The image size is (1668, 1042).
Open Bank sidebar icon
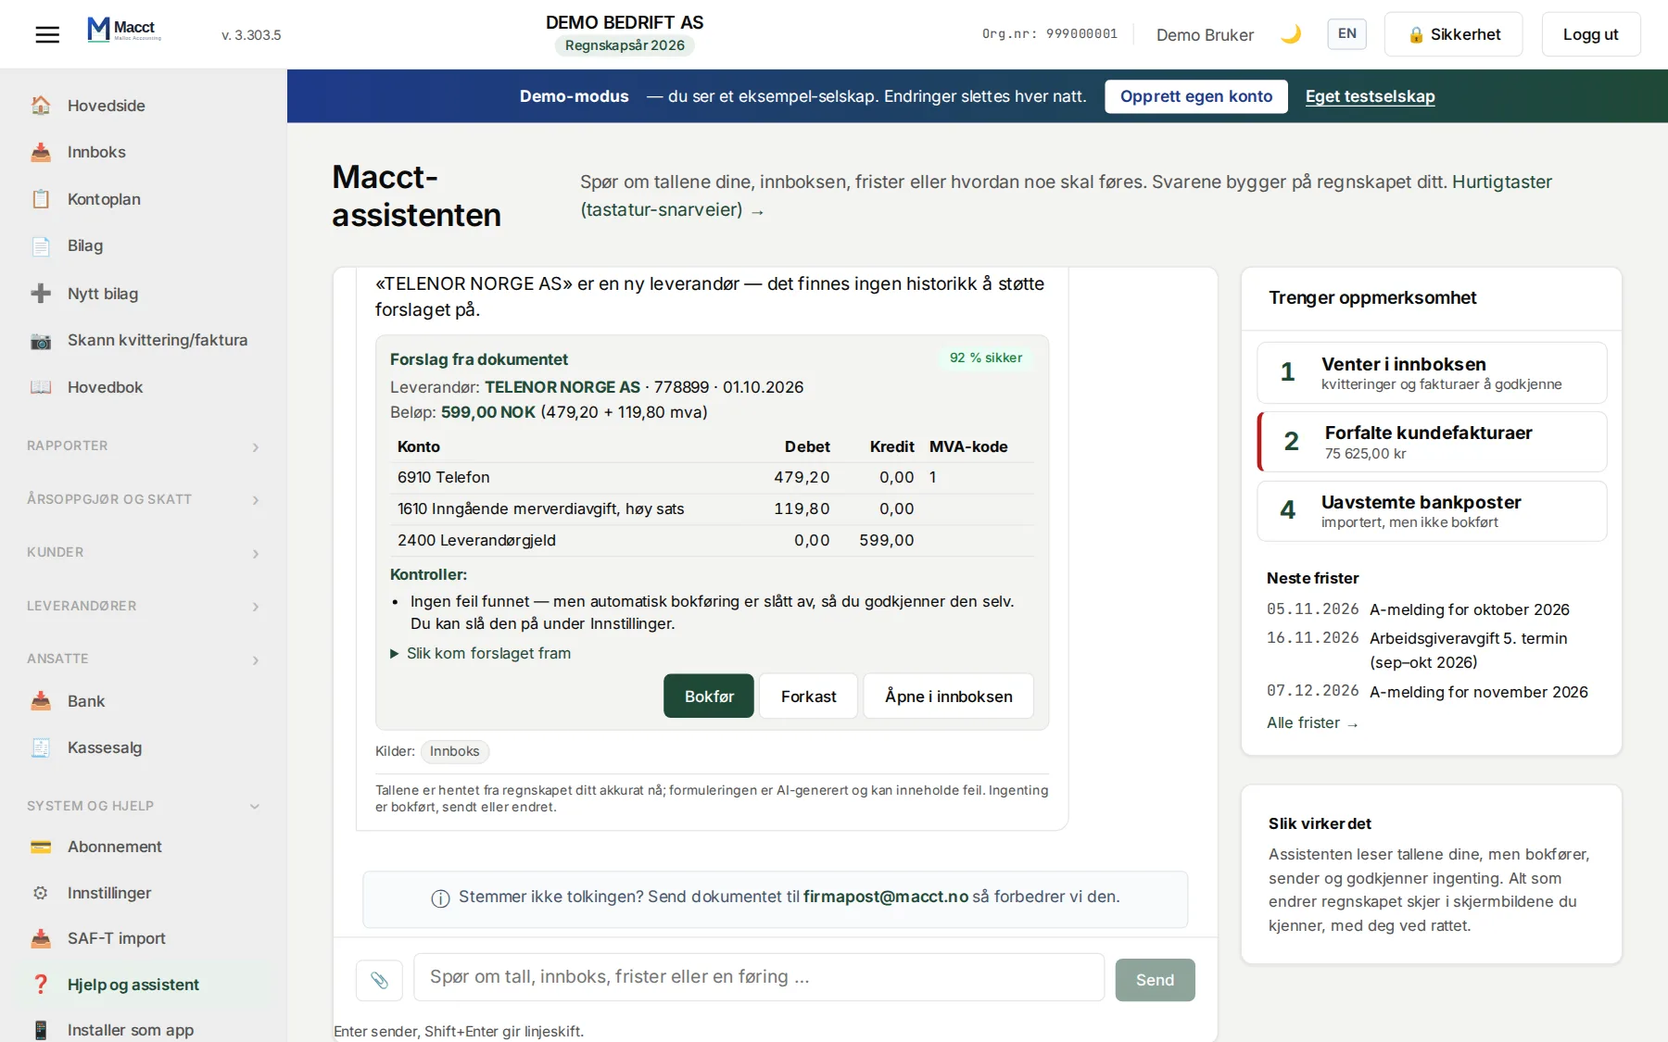pyautogui.click(x=41, y=701)
